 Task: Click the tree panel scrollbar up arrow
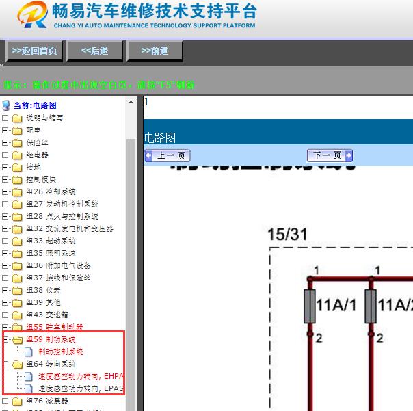coord(131,102)
